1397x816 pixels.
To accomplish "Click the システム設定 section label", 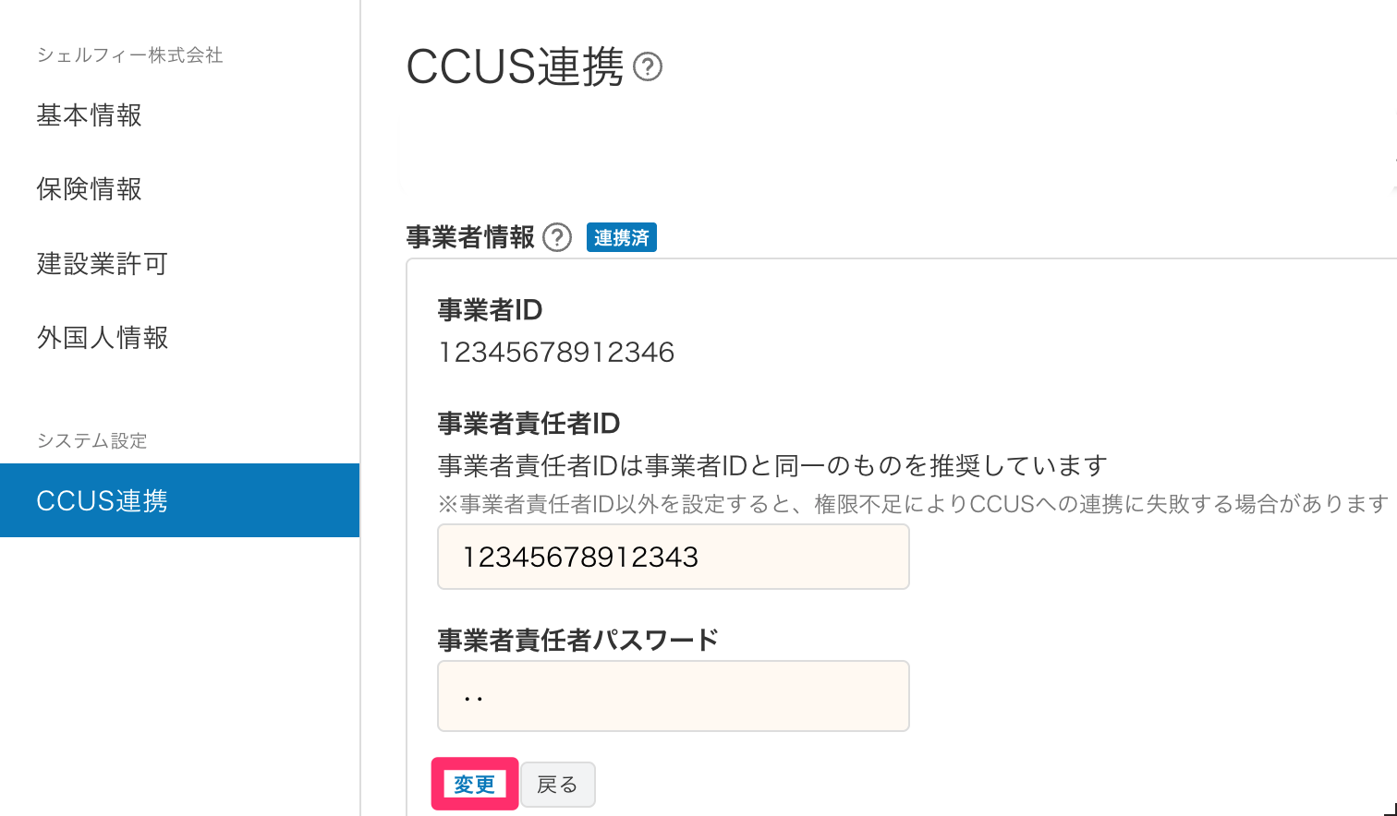I will pyautogui.click(x=92, y=440).
